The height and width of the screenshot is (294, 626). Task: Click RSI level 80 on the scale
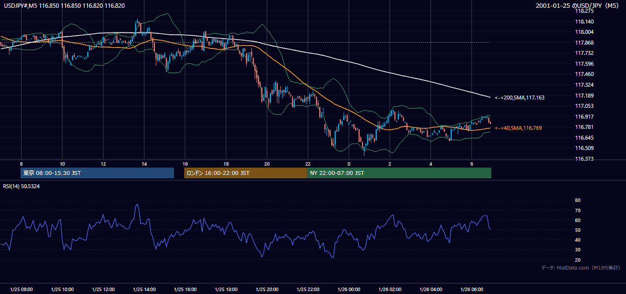point(578,200)
